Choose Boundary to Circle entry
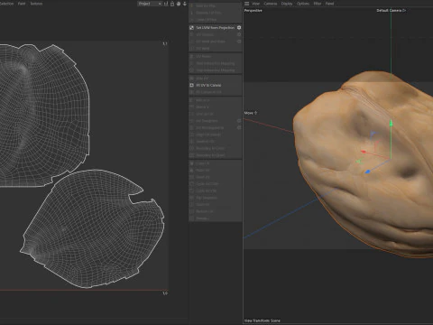433x325 pixels. [x=216, y=148]
